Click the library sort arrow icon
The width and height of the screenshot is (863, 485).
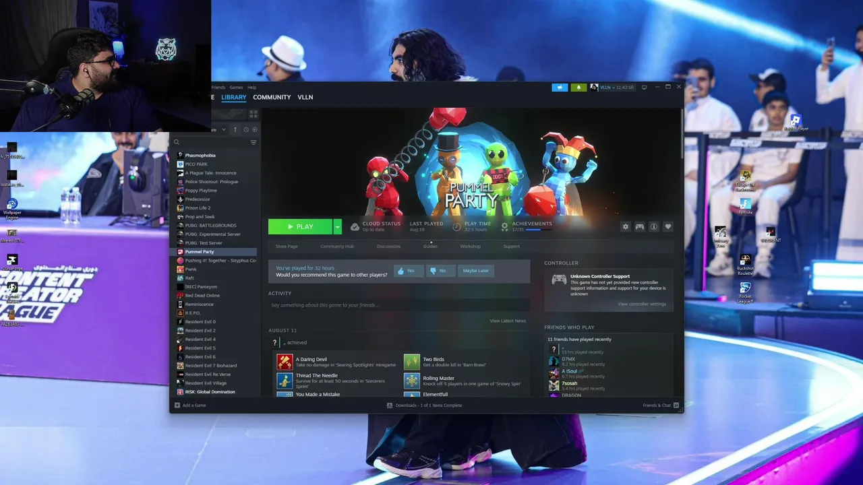click(235, 129)
